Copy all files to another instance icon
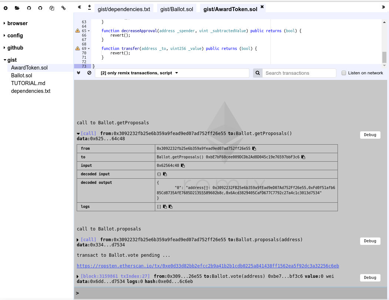The height and width of the screenshot is (300, 389). click(x=51, y=8)
